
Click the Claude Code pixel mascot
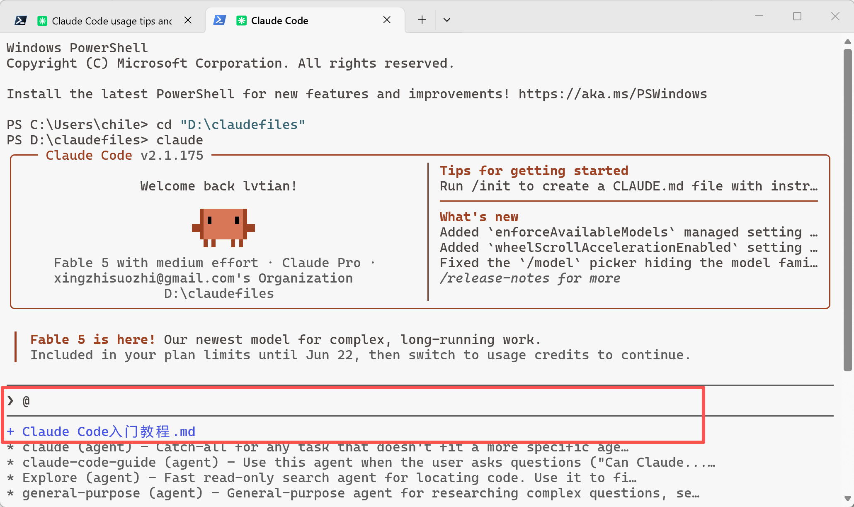[x=223, y=228]
